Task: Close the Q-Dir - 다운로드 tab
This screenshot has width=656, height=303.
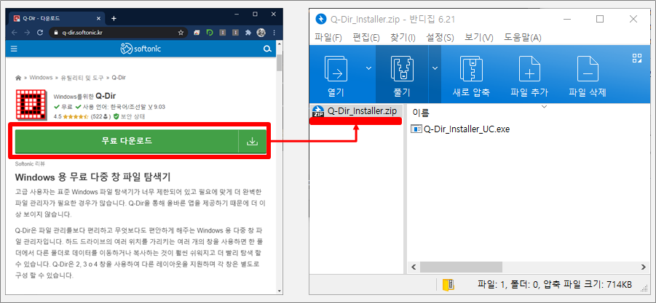Action: click(x=99, y=18)
